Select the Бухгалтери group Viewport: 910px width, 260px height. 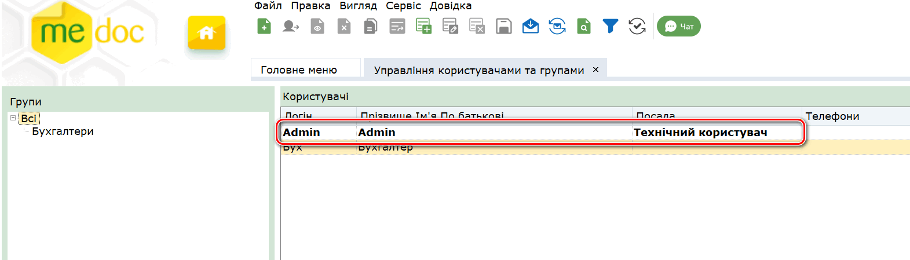click(63, 131)
